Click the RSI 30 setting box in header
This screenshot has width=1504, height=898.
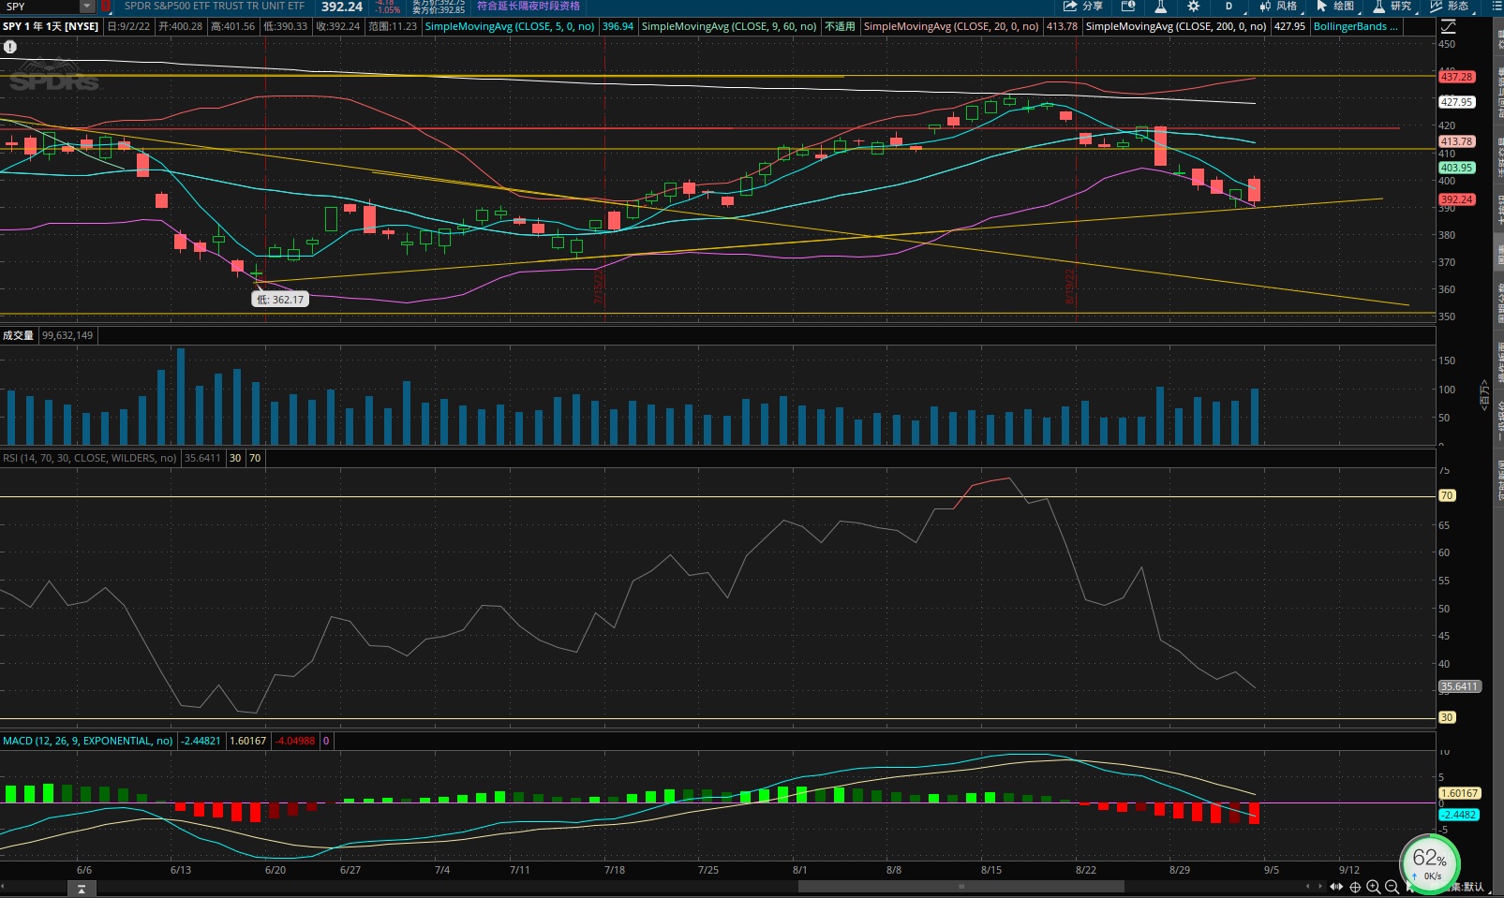(235, 458)
